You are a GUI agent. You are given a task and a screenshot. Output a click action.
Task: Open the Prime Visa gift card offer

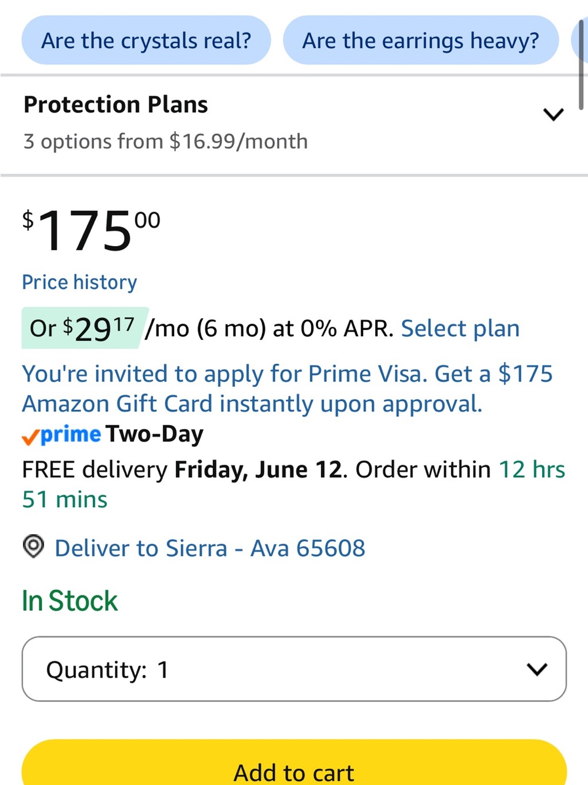[x=287, y=389]
